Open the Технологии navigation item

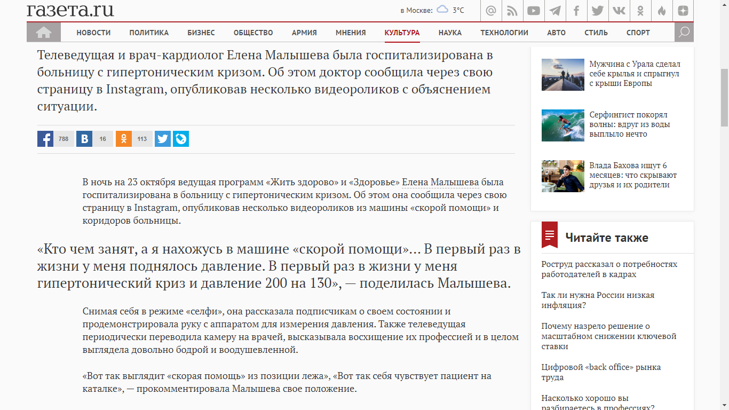[x=504, y=33]
